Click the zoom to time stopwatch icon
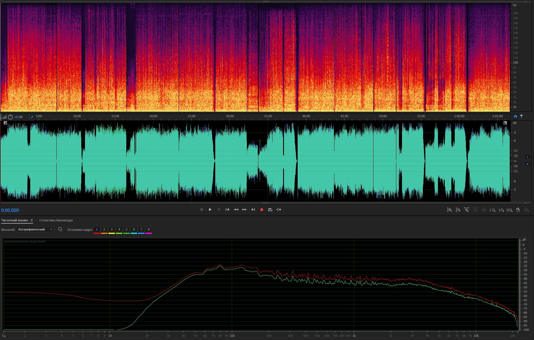This screenshot has height=340, width=534. click(518, 210)
